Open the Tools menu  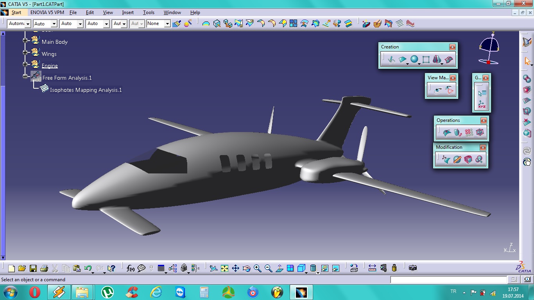(149, 12)
